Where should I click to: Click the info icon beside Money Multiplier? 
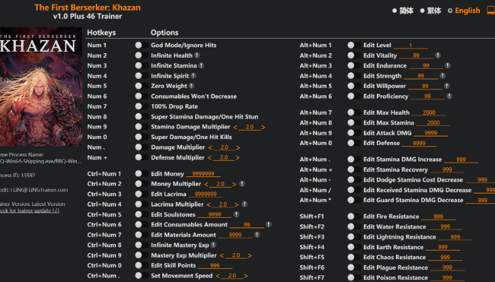tap(242, 184)
